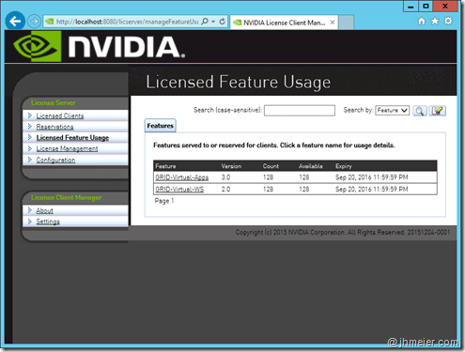This screenshot has width=465, height=352.
Task: Open the browser home page icon
Action: tap(422, 21)
